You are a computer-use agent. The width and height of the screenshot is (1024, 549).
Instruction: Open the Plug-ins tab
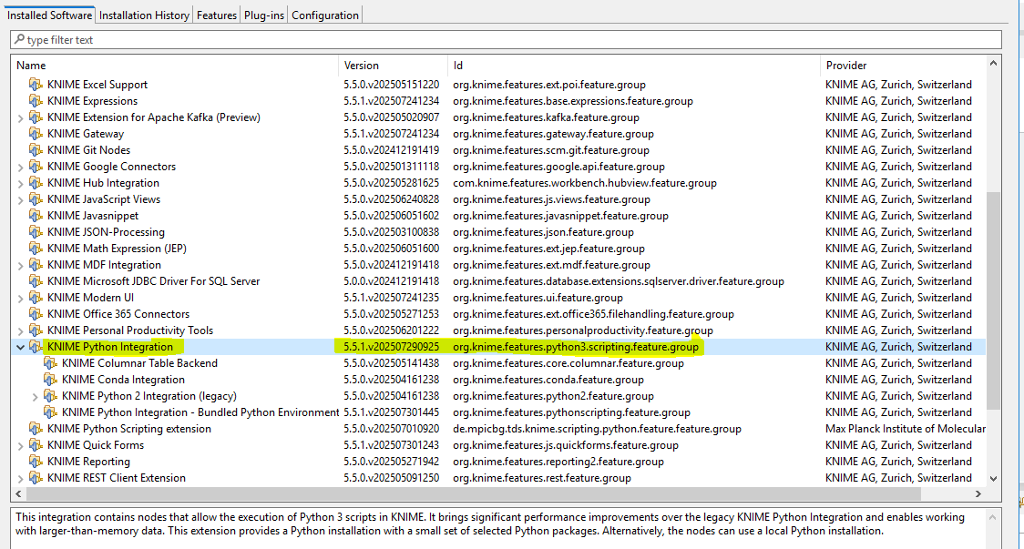(x=263, y=15)
